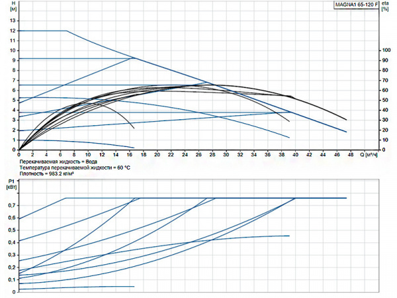Select the 12 tick on the H axis
397x298 pixels.
click(x=11, y=30)
